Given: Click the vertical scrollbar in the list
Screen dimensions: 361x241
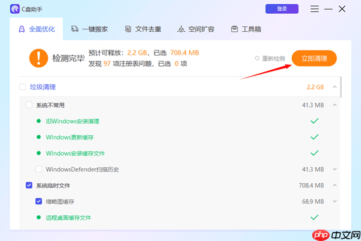Looking at the screenshot, I should (341, 87).
